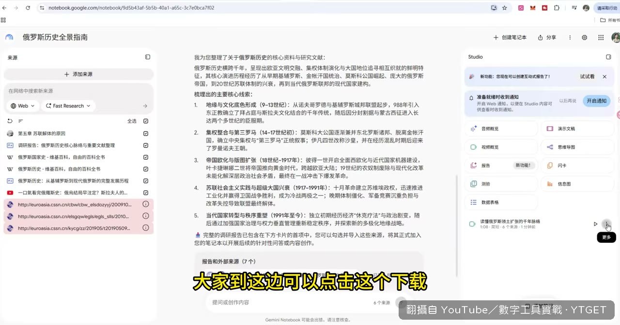Reload the browser page
620x325 pixels.
(x=28, y=8)
